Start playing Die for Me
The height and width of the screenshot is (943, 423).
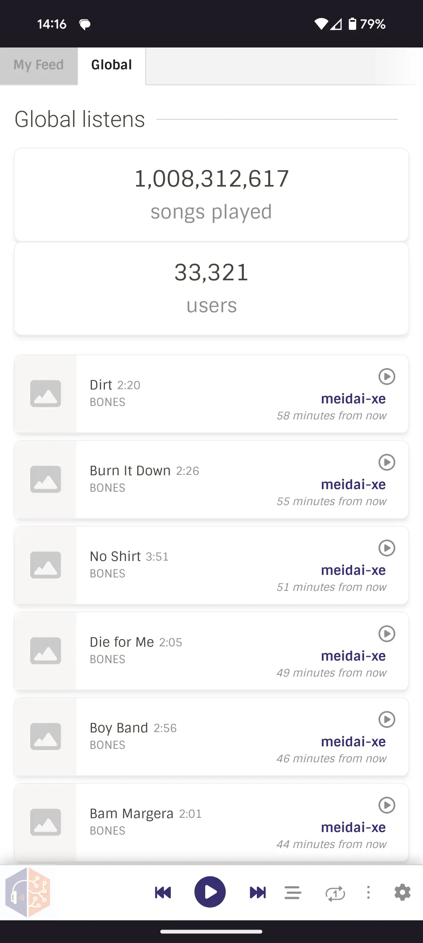point(386,634)
